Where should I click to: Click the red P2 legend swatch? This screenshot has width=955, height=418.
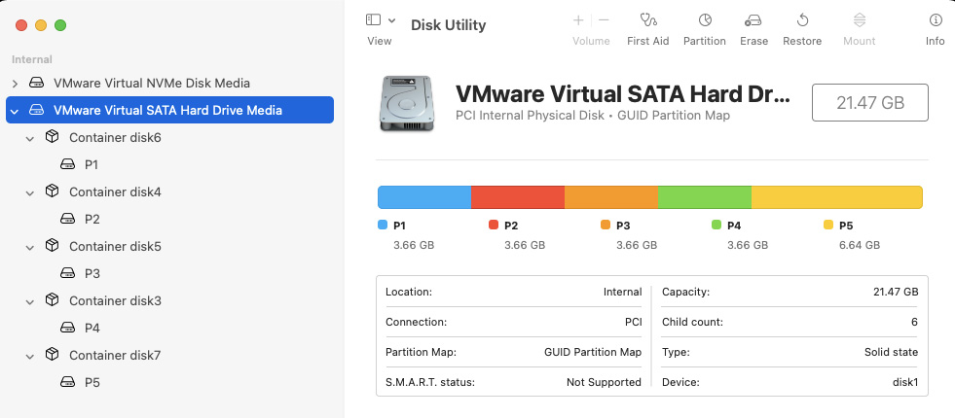[x=494, y=225]
